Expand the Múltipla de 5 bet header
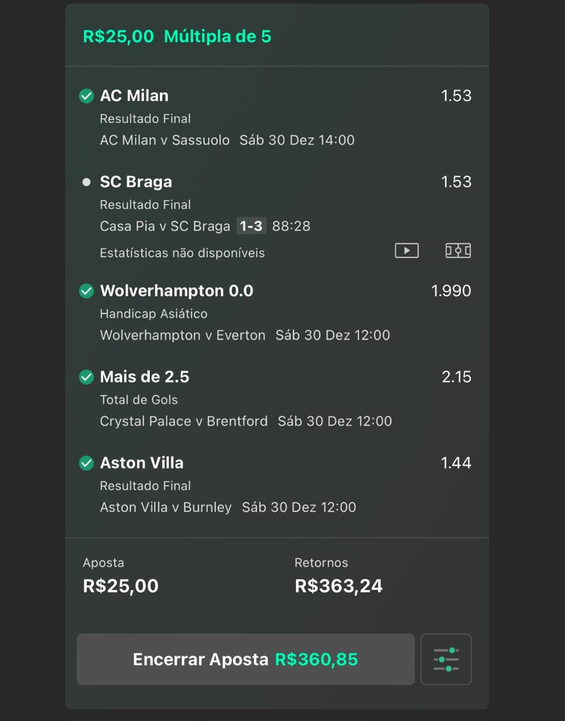Viewport: 565px width, 721px height. pos(177,37)
